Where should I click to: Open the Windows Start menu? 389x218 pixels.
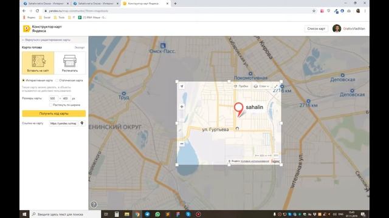(24, 214)
